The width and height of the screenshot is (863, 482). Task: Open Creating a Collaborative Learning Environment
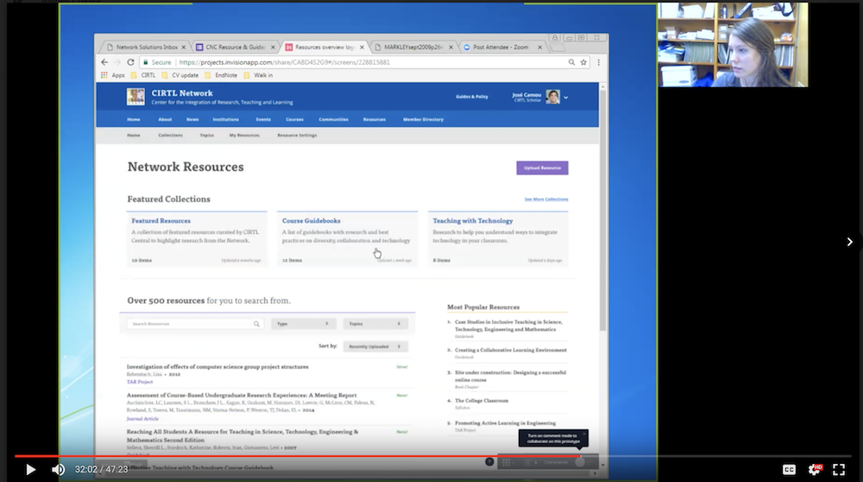click(511, 351)
